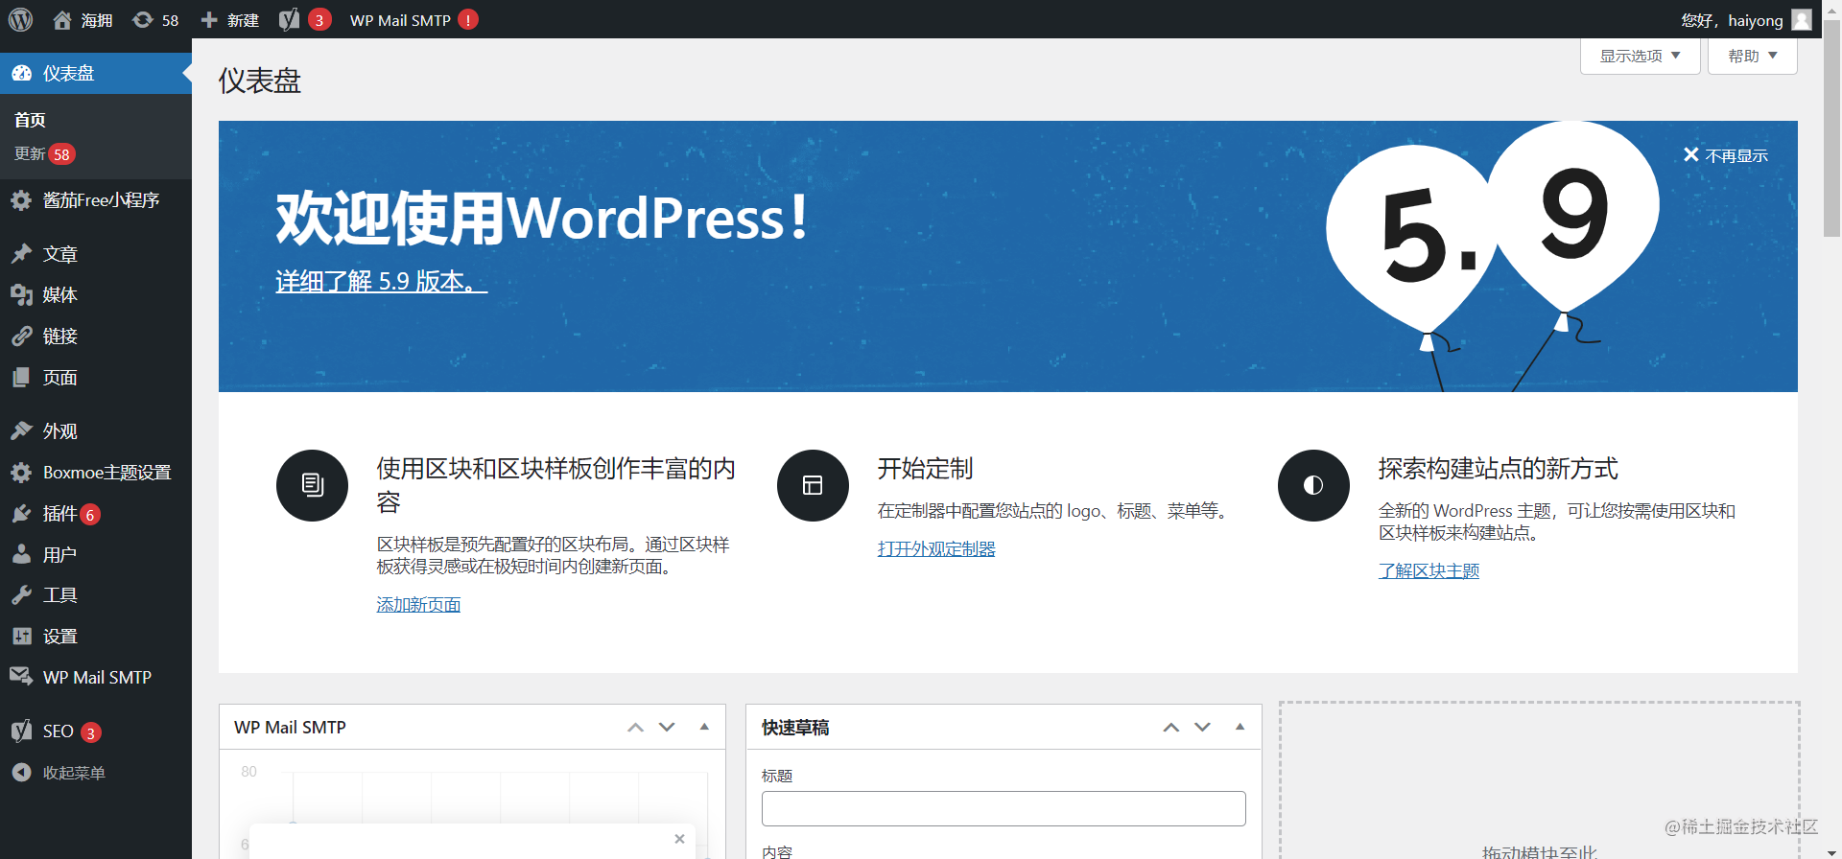This screenshot has width=1842, height=859.
Task: Expand the 帮助 help dropdown
Action: (x=1752, y=56)
